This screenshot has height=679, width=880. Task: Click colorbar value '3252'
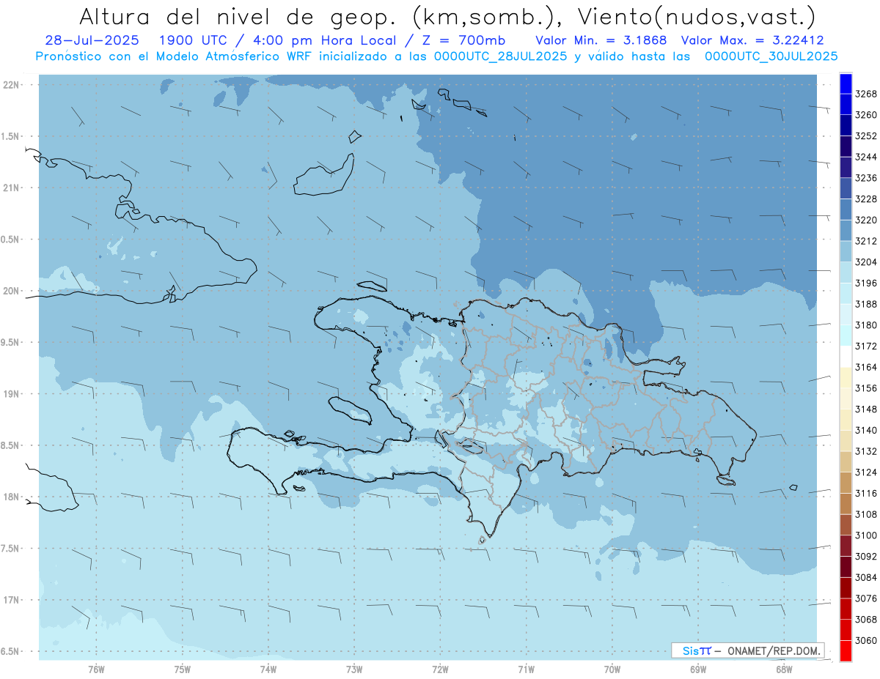click(866, 136)
